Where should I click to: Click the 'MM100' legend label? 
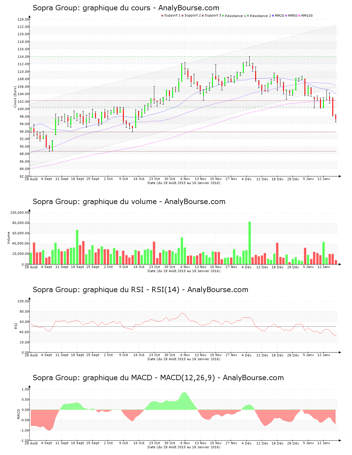307,16
